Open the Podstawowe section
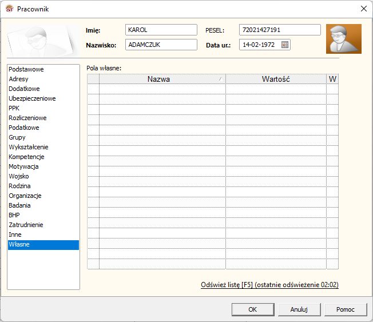 [43, 69]
